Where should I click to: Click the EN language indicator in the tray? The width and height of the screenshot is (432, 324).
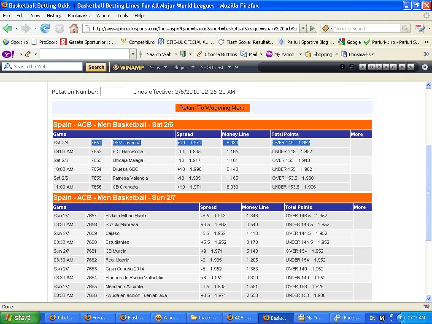pyautogui.click(x=372, y=318)
